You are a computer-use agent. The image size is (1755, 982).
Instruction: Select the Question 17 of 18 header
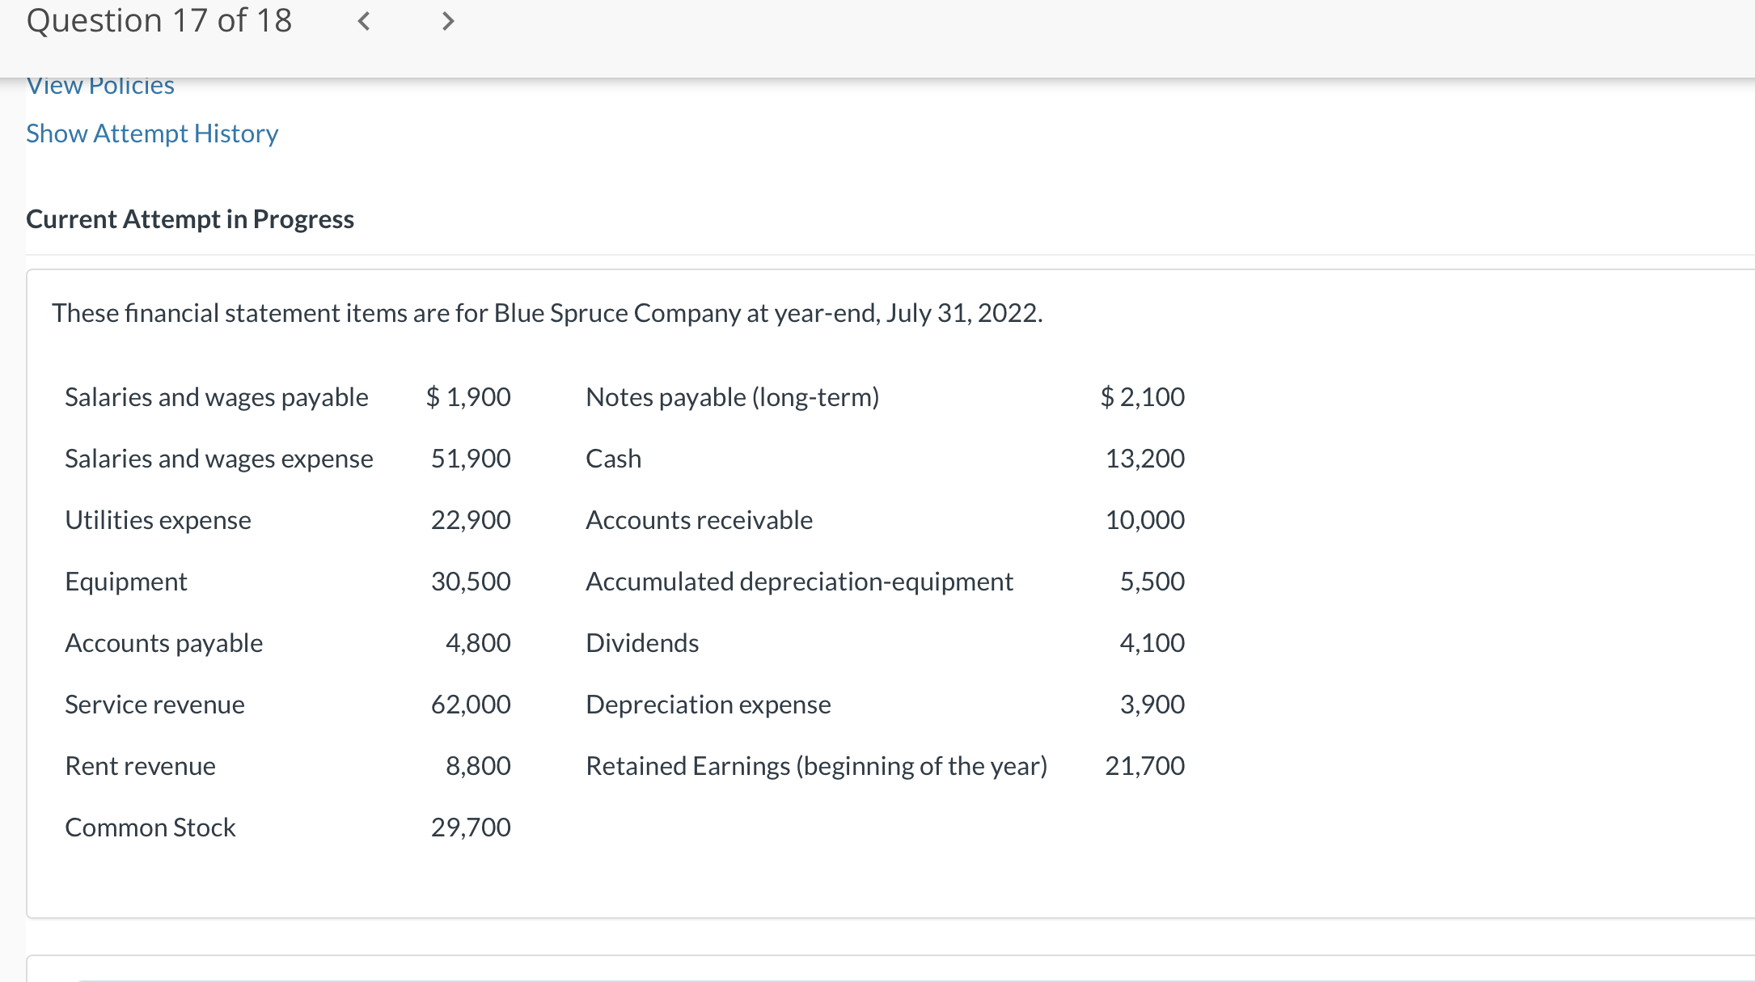pos(159,20)
